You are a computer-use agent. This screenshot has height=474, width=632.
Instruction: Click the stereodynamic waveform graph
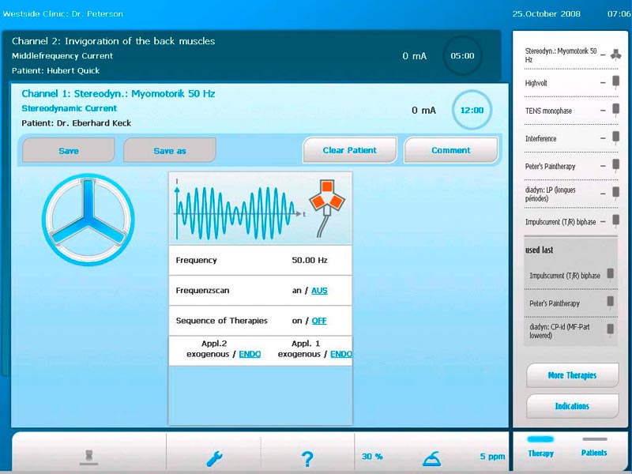click(x=238, y=212)
